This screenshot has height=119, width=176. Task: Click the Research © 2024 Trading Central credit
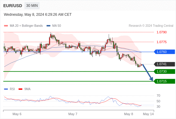[151, 26]
